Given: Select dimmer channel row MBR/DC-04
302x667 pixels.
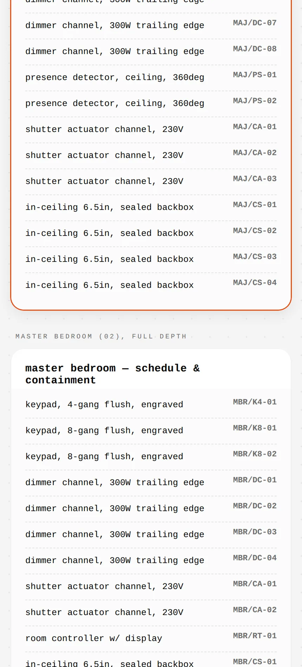Looking at the screenshot, I should pyautogui.click(x=151, y=561).
